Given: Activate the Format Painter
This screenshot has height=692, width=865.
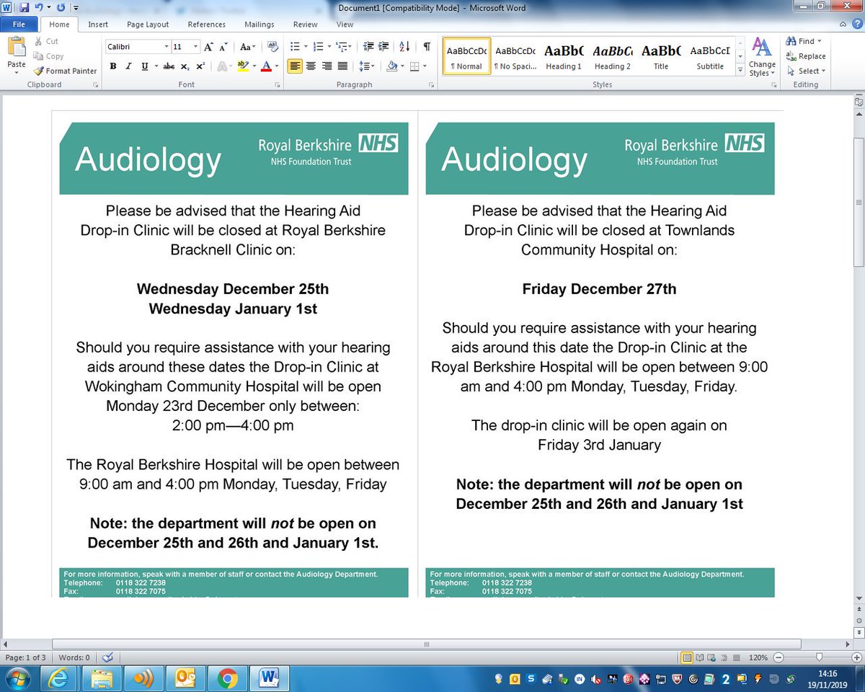Looking at the screenshot, I should point(65,71).
